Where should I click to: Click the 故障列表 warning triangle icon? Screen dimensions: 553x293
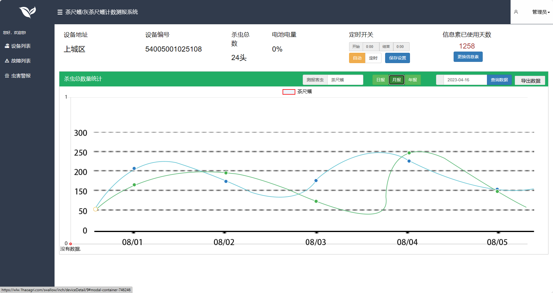click(7, 61)
